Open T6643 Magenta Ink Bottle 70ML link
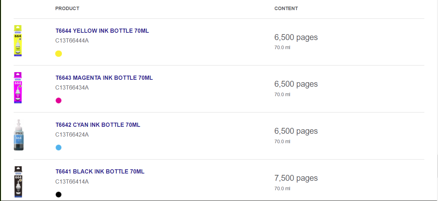Image resolution: width=438 pixels, height=201 pixels. click(104, 78)
